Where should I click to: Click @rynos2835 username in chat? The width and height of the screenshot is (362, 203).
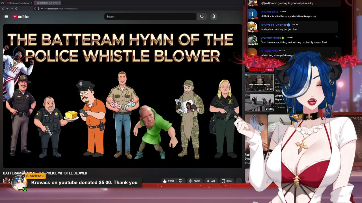[269, 12]
